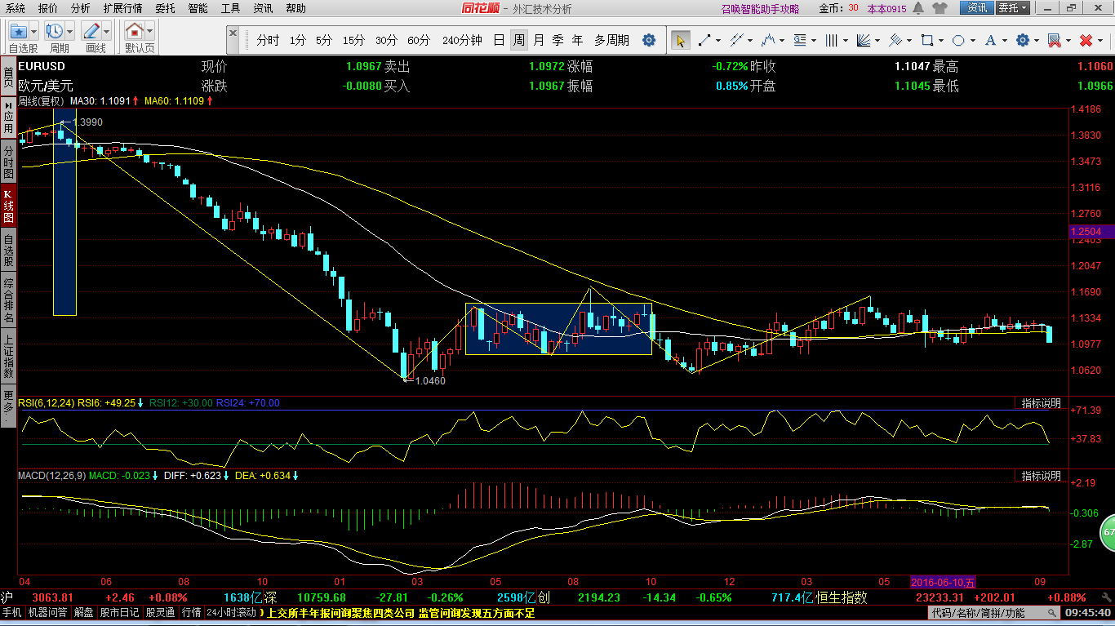Image resolution: width=1115 pixels, height=626 pixels.
Task: Set chart period to 240分钟
Action: coord(462,40)
